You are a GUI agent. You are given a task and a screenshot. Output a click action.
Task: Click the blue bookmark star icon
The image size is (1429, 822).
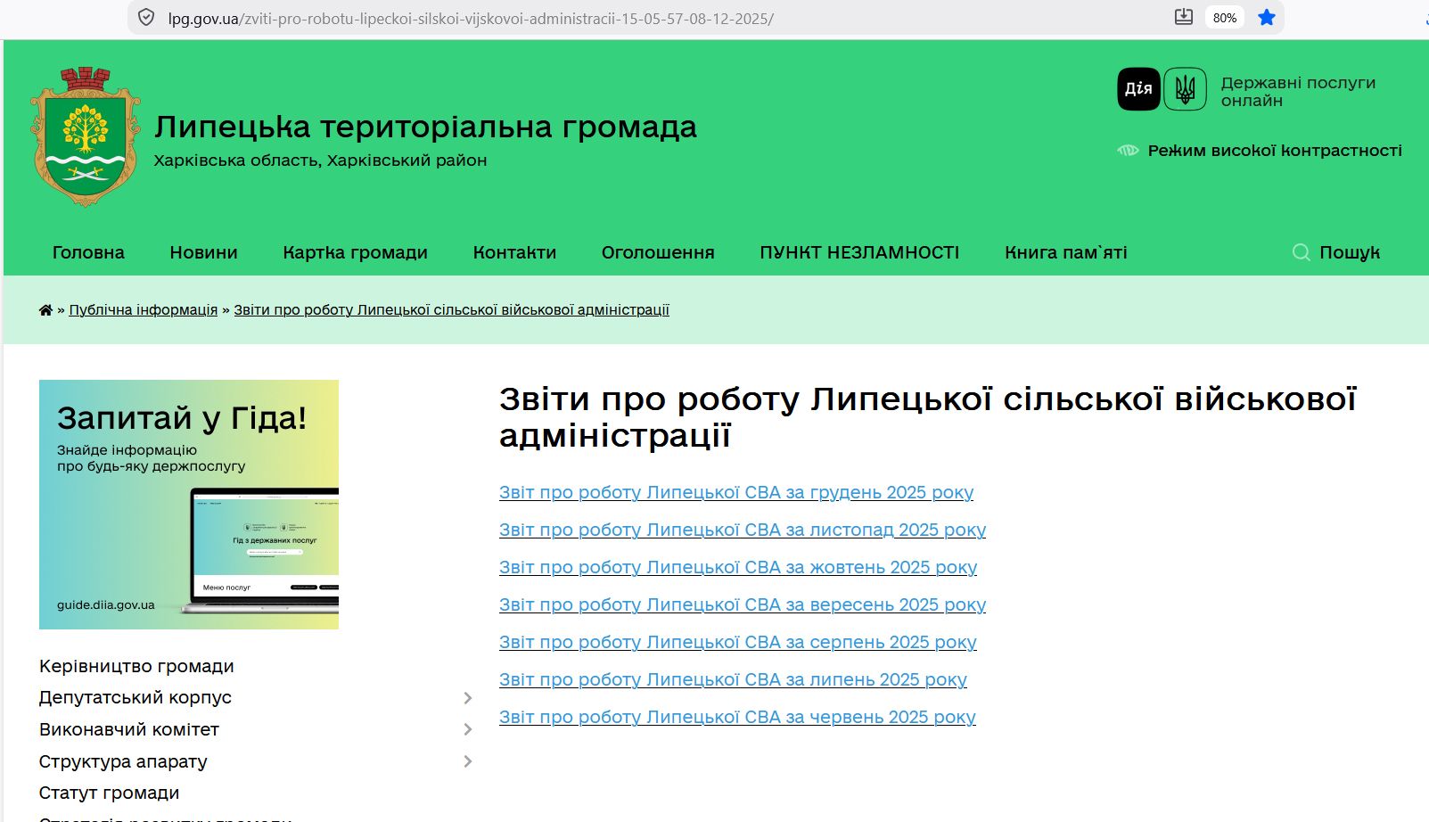1266,17
